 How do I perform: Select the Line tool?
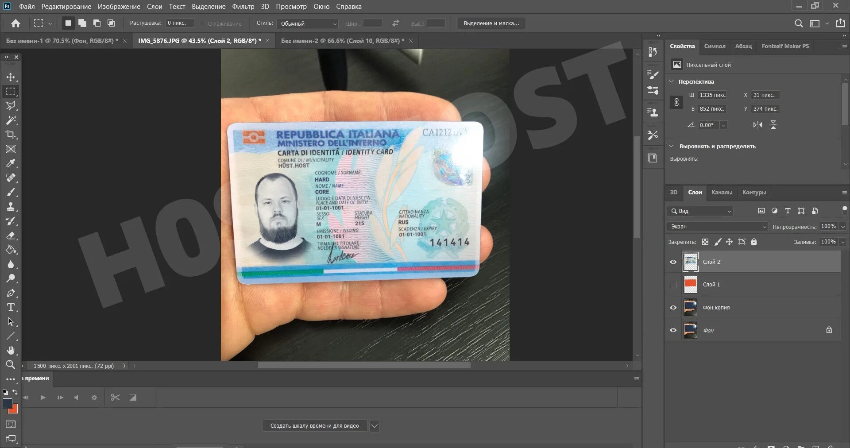coord(11,336)
